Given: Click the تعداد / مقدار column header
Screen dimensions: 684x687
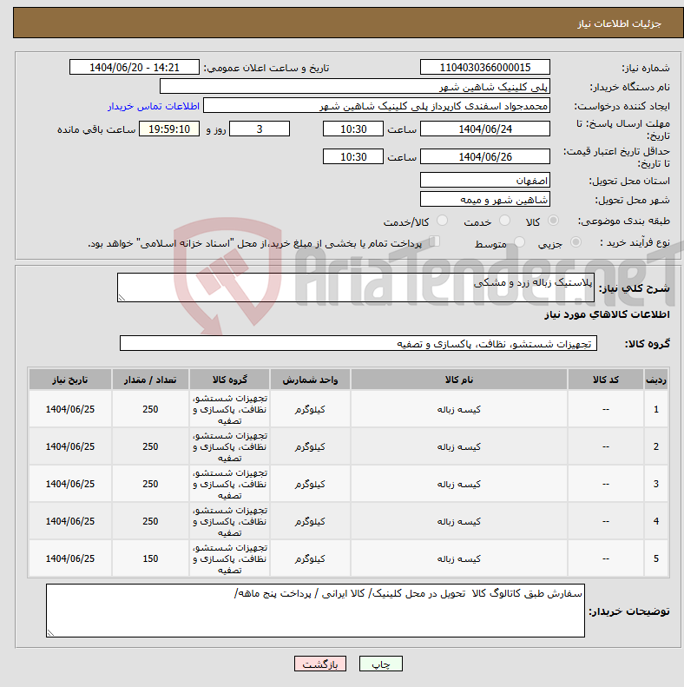Looking at the screenshot, I should coord(150,380).
